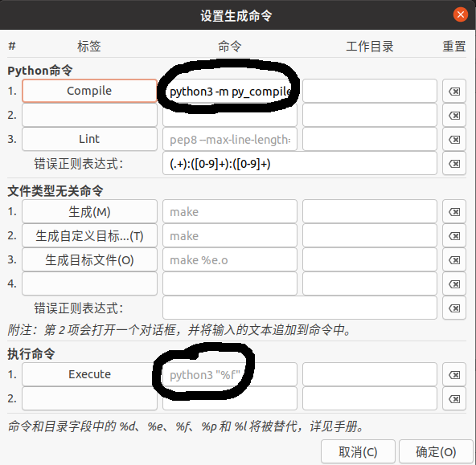476x465 pixels.
Task: Click the empty file-independent error regex field
Action: point(300,308)
